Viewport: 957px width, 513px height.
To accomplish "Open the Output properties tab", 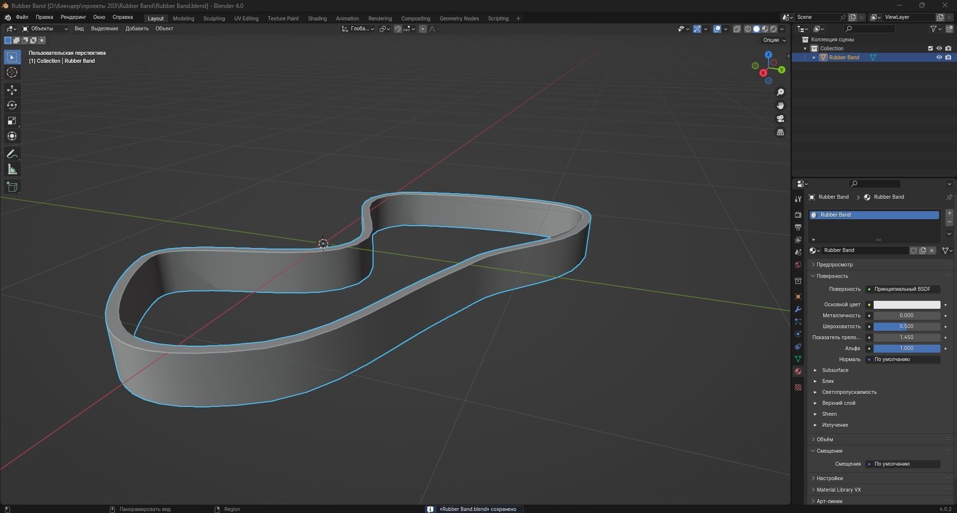I will pos(798,227).
